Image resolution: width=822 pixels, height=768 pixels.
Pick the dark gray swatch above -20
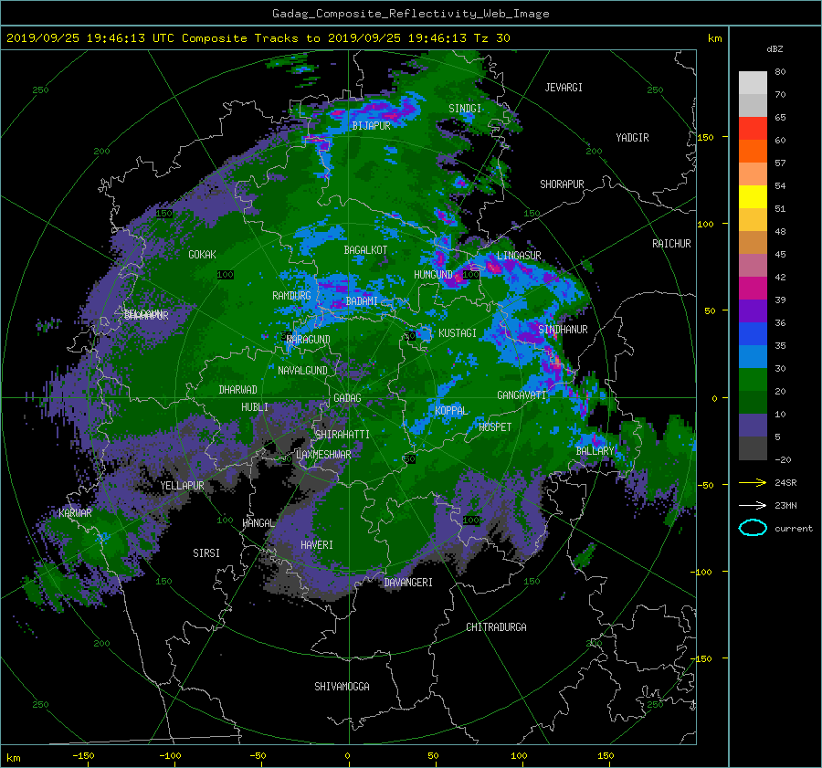(753, 448)
